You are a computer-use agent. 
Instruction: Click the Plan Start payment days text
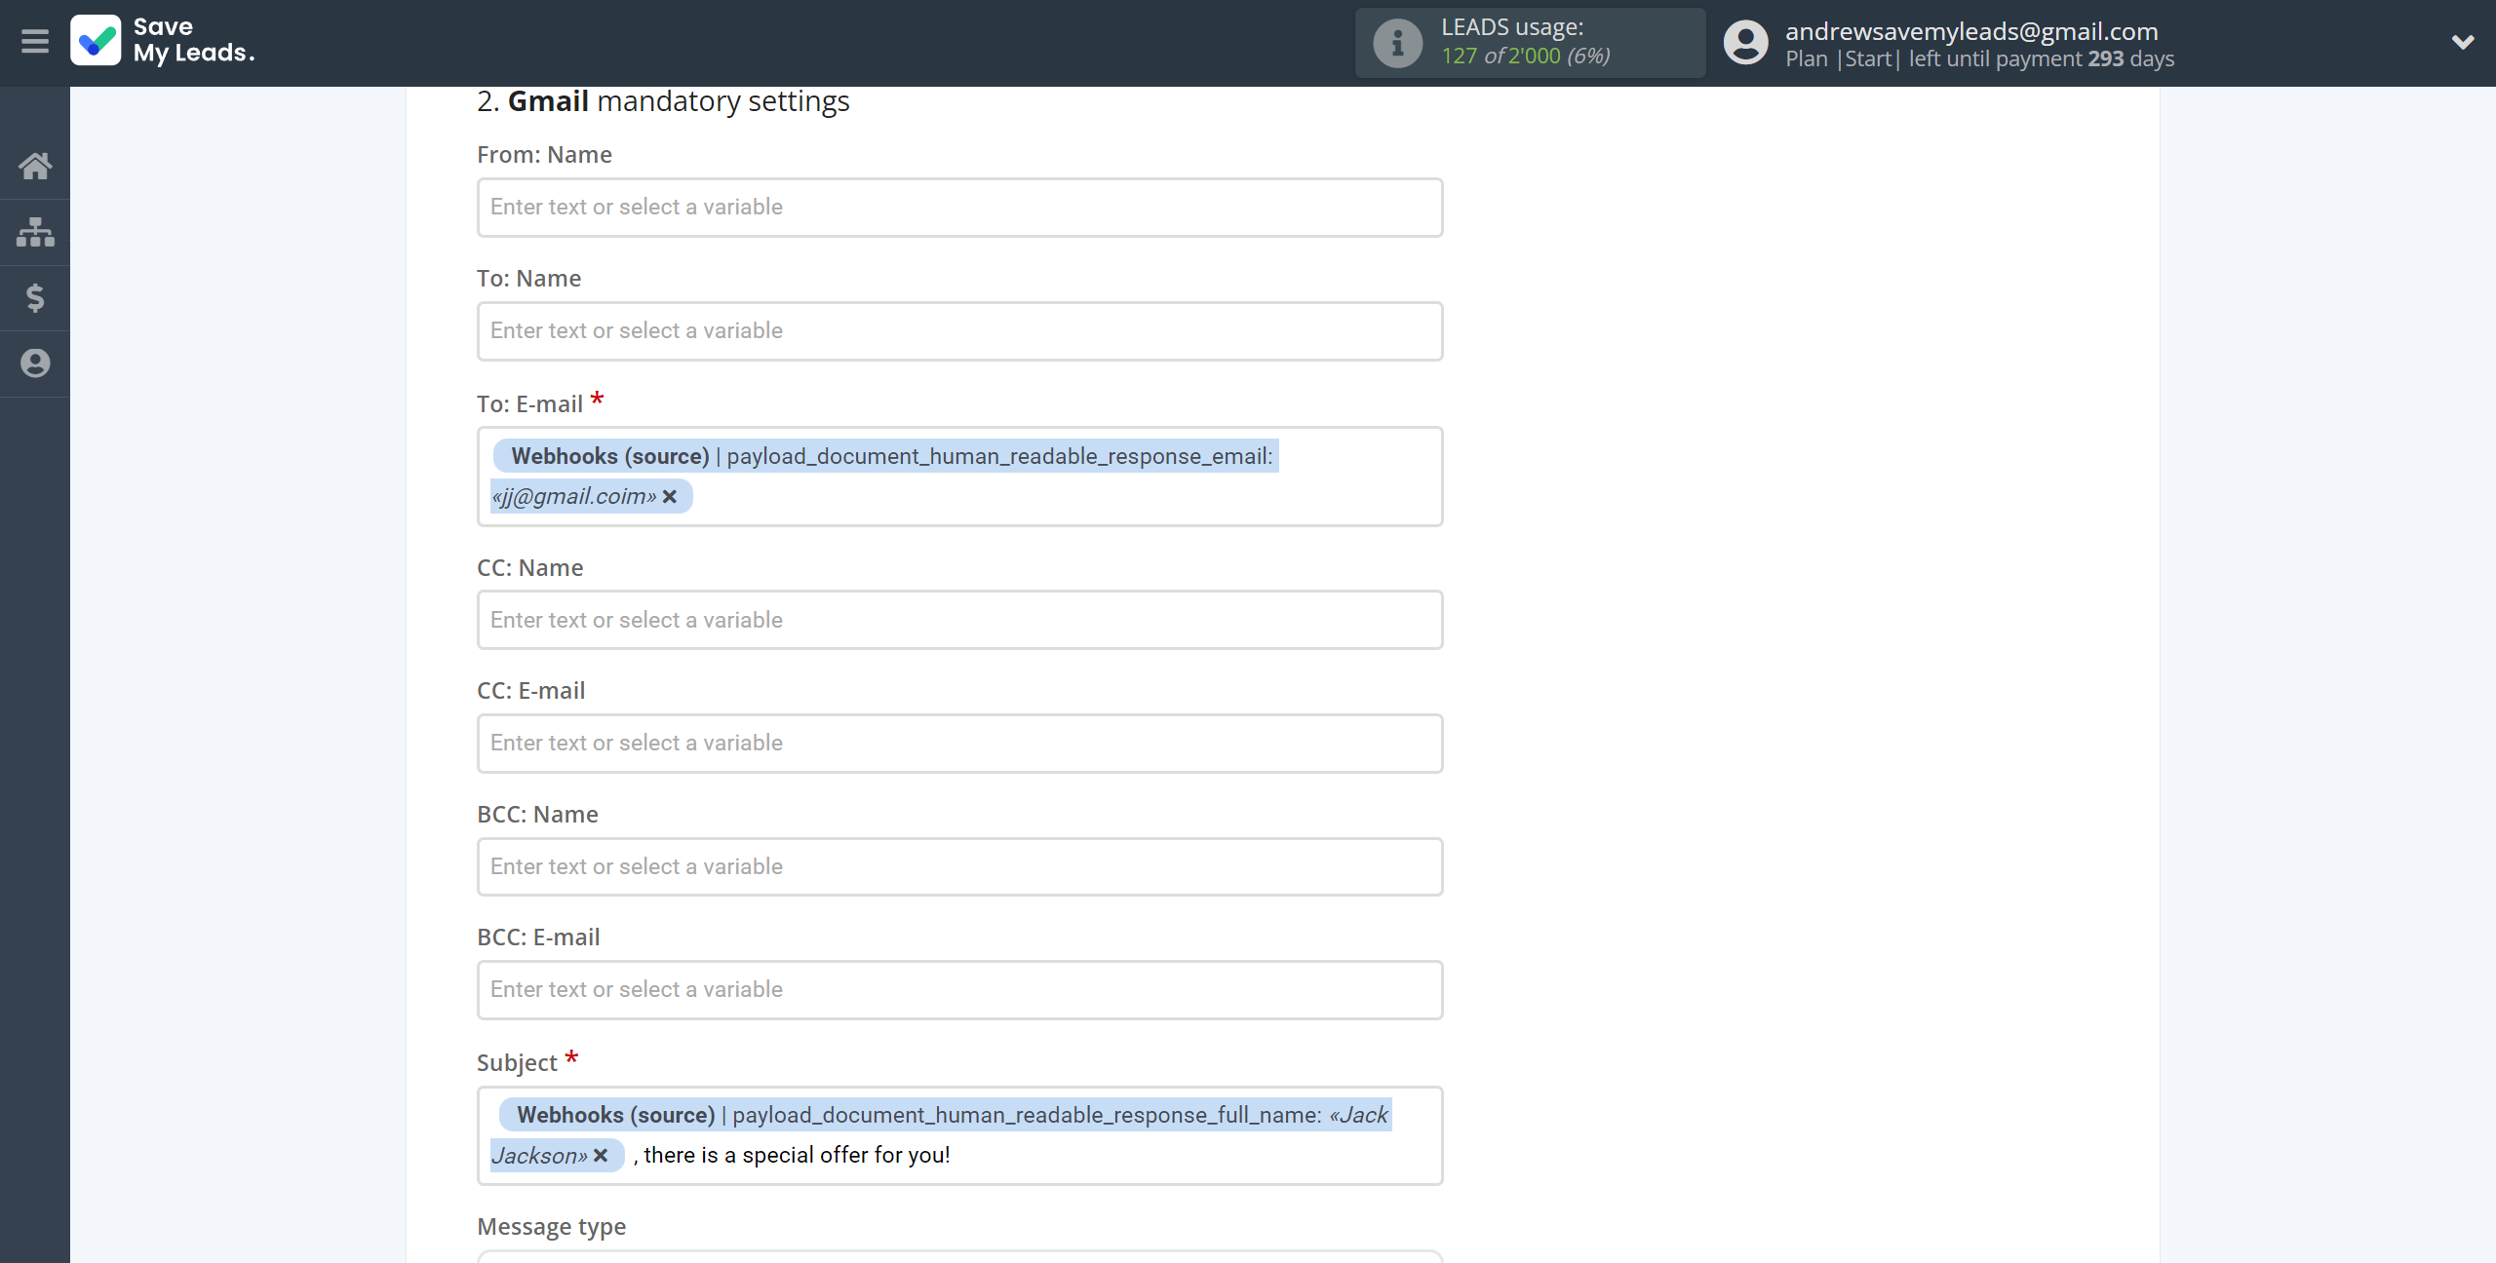pos(1979,59)
